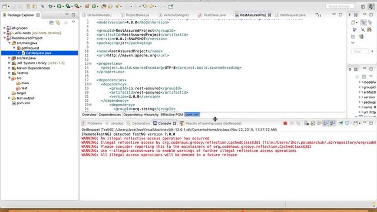Expand the TestNG library node

pos(9,73)
